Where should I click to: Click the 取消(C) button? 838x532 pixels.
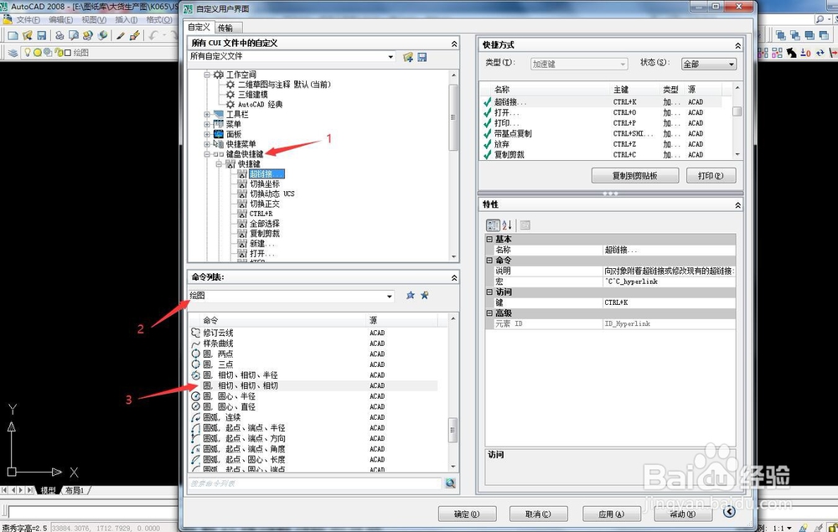coord(538,514)
